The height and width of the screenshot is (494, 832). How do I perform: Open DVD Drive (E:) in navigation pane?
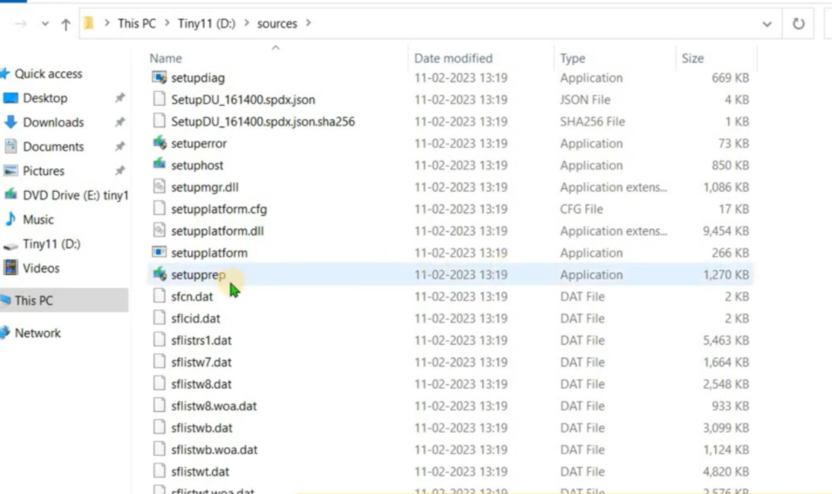[76, 195]
